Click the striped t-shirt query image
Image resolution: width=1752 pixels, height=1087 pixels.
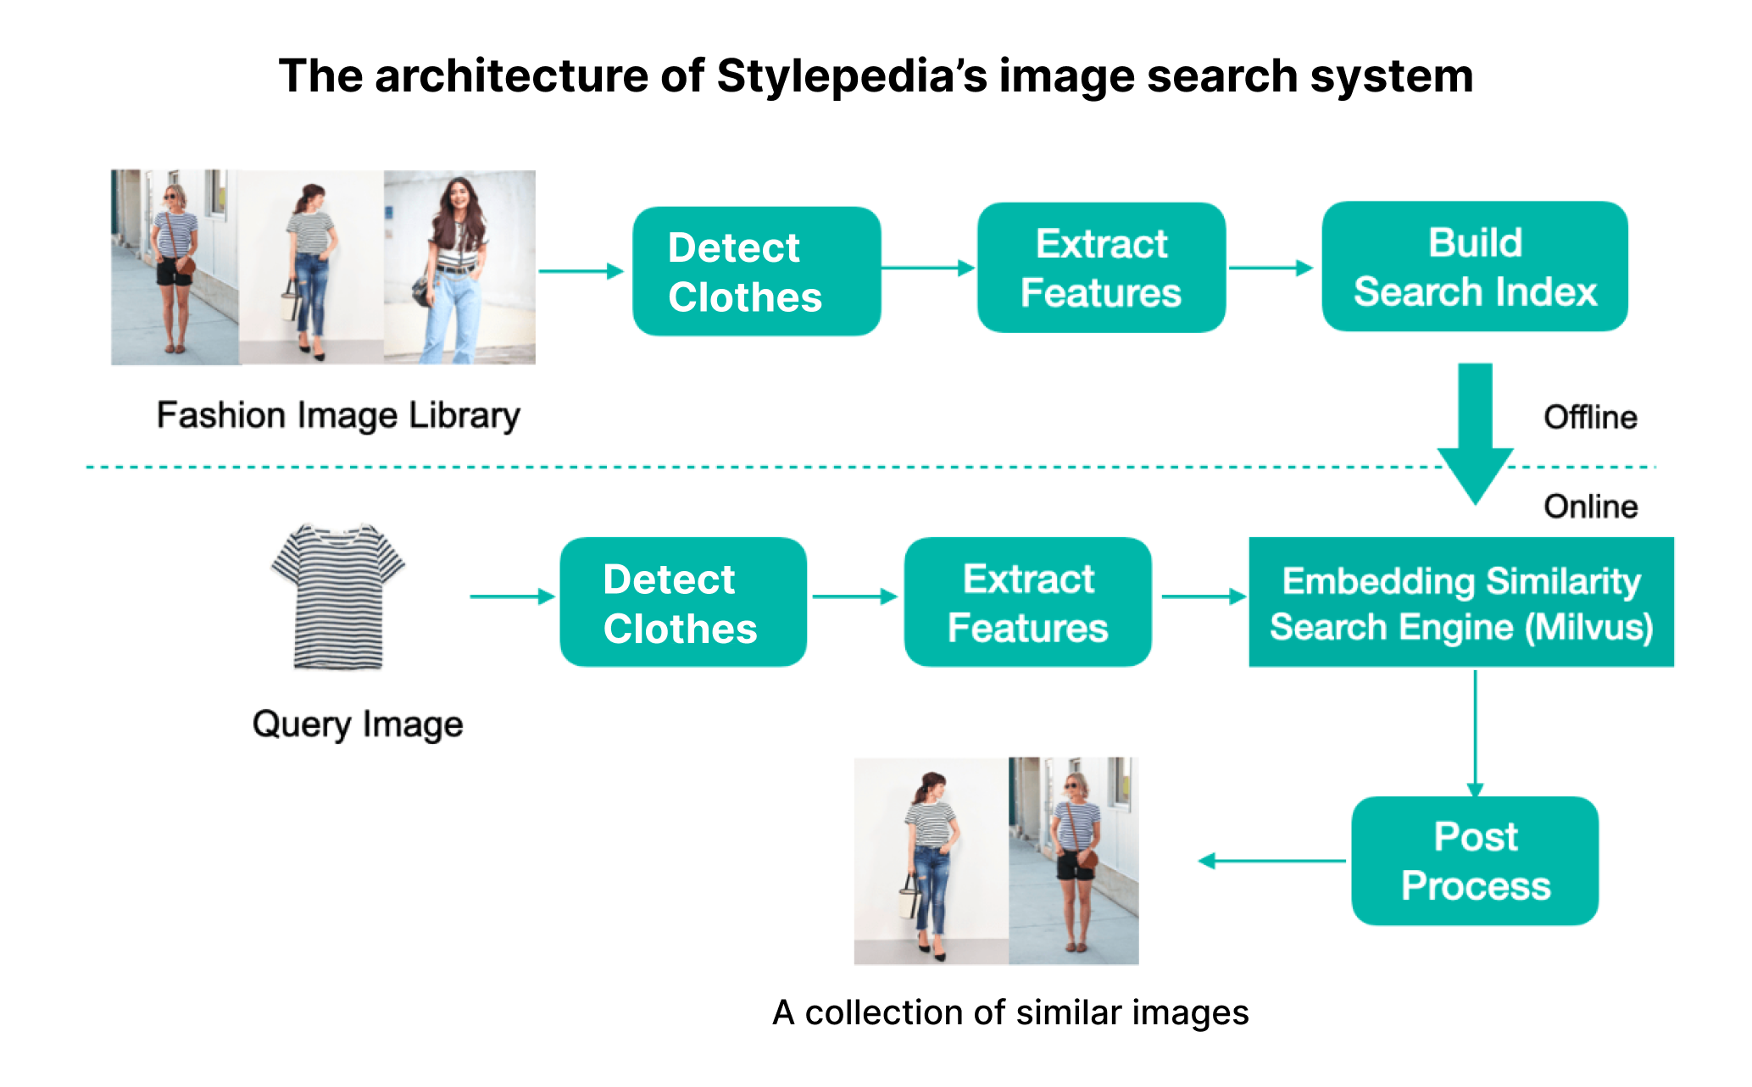338,596
